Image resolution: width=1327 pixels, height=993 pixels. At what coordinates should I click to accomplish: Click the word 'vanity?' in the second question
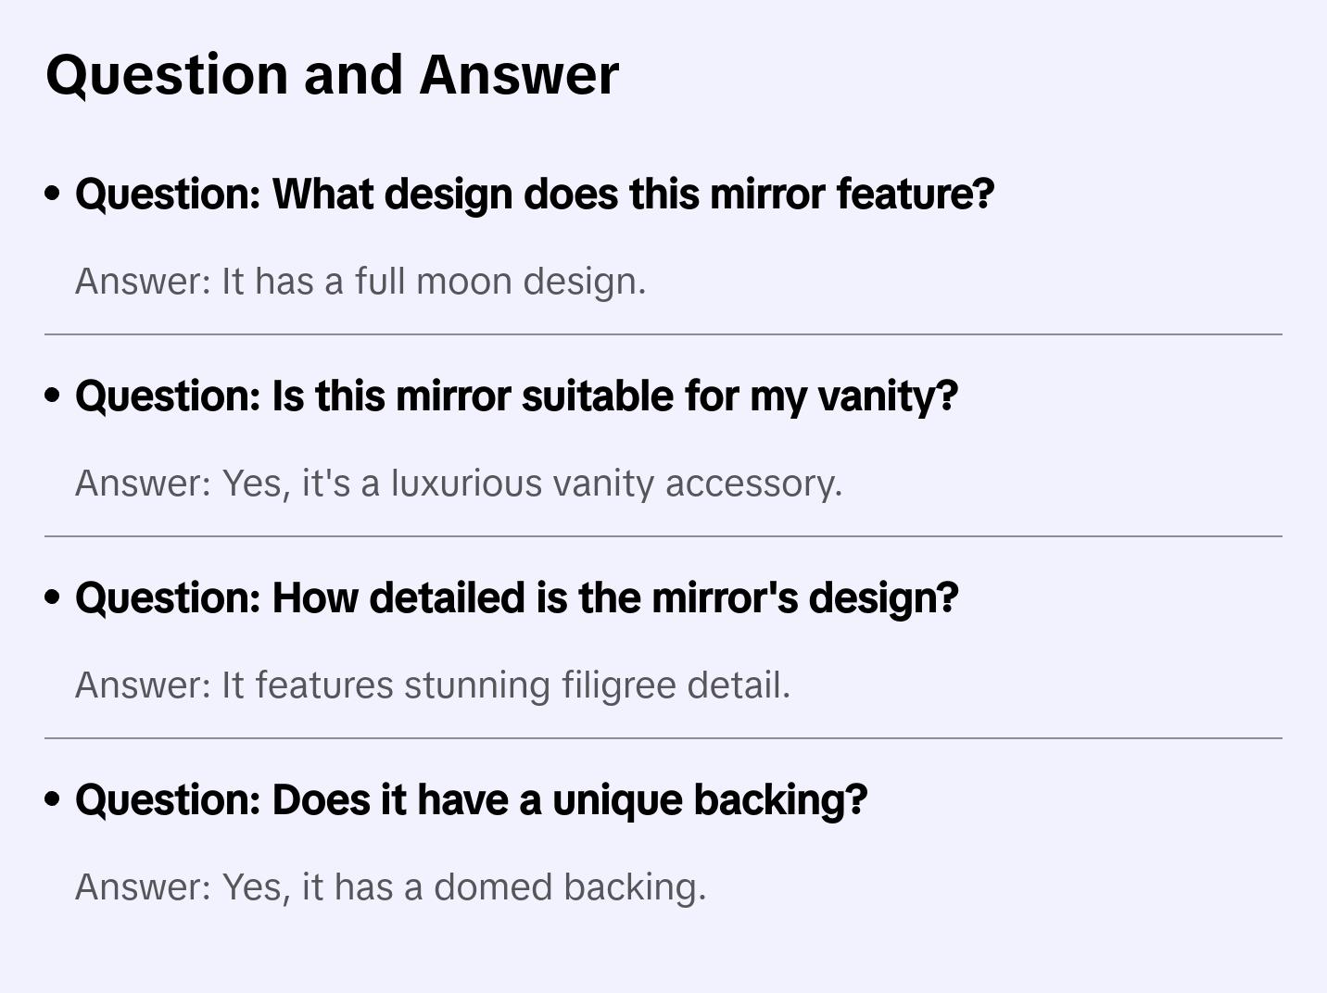(888, 396)
